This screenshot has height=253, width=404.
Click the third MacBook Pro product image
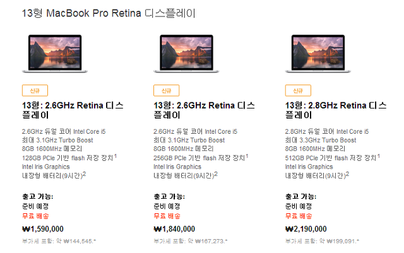pyautogui.click(x=318, y=54)
